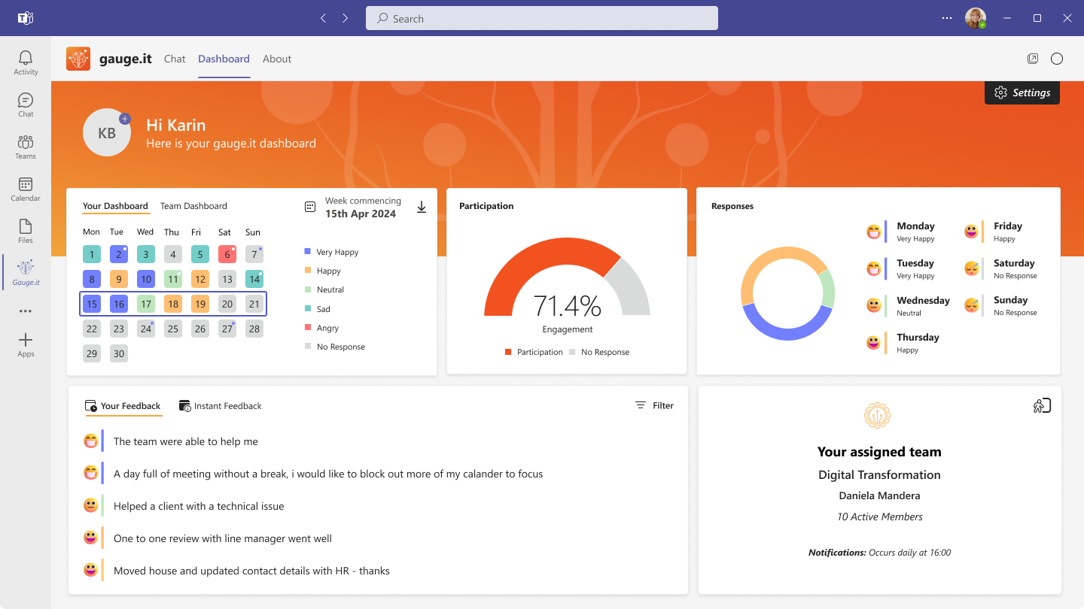
Task: Select Your Dashboard tab
Action: click(115, 206)
